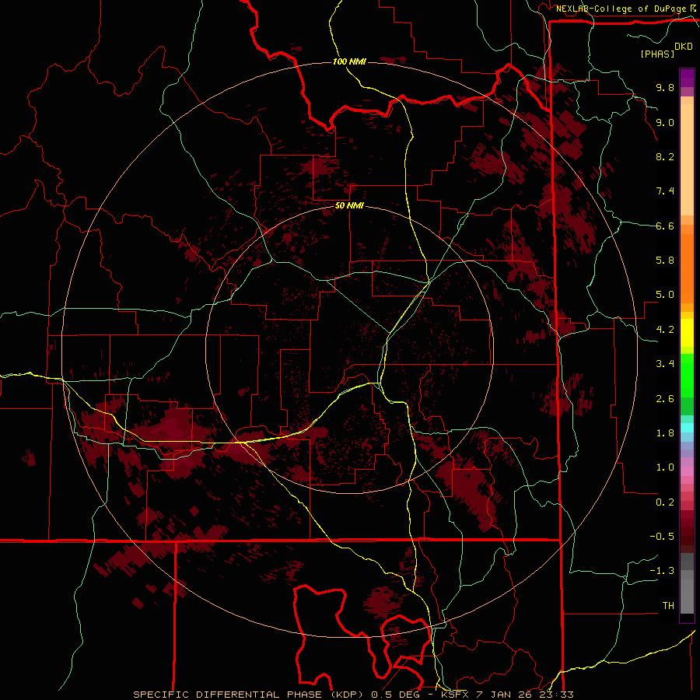
Task: Click the -0.5 scale value
Action: click(662, 537)
